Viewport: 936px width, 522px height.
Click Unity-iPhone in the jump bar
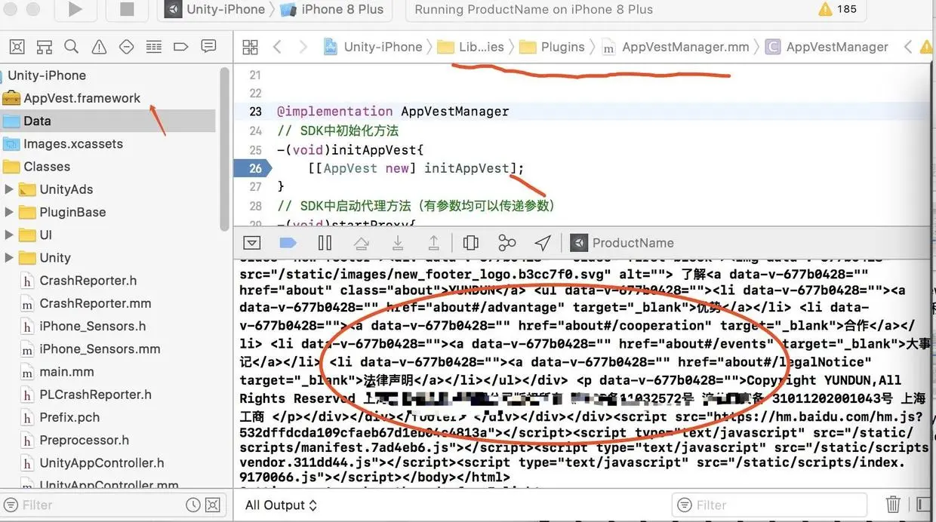point(373,47)
